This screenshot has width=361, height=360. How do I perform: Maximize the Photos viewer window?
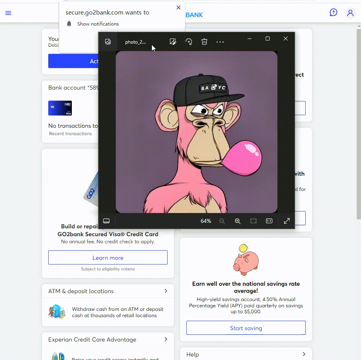pyautogui.click(x=268, y=39)
